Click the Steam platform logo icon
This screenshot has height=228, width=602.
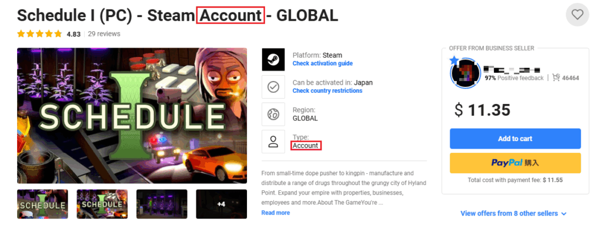click(273, 59)
